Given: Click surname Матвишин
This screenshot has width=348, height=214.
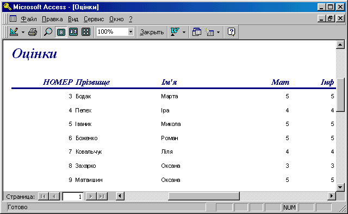Looking at the screenshot, I should (89, 180).
